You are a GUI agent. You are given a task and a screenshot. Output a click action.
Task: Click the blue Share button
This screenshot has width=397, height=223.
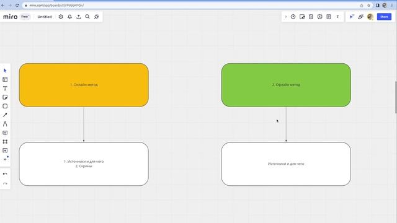point(384,17)
